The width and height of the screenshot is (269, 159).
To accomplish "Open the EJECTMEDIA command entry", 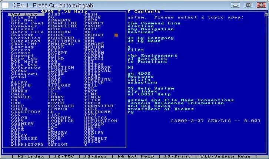I will [x=64, y=41].
